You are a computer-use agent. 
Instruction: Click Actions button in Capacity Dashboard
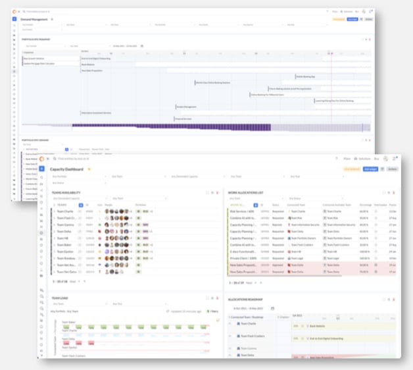coord(392,169)
